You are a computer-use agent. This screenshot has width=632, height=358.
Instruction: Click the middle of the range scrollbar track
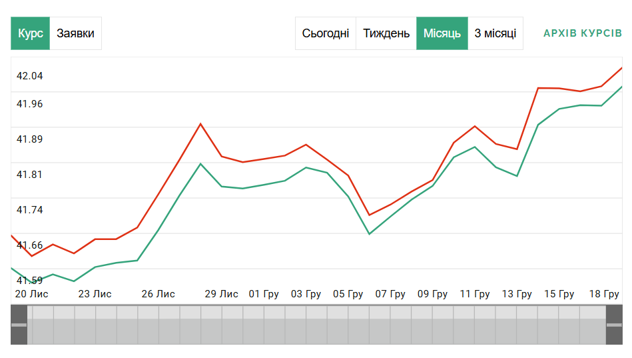[x=316, y=325]
